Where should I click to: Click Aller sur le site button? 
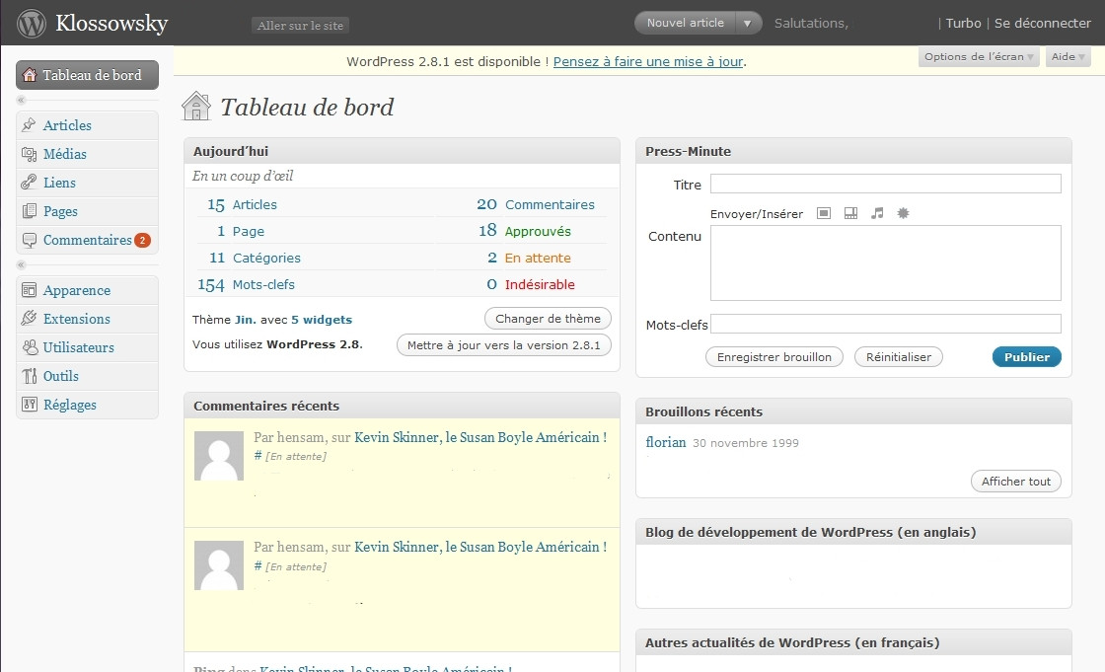click(x=300, y=26)
